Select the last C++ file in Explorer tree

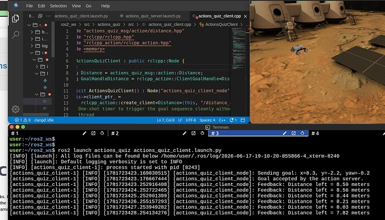[x=45, y=108]
